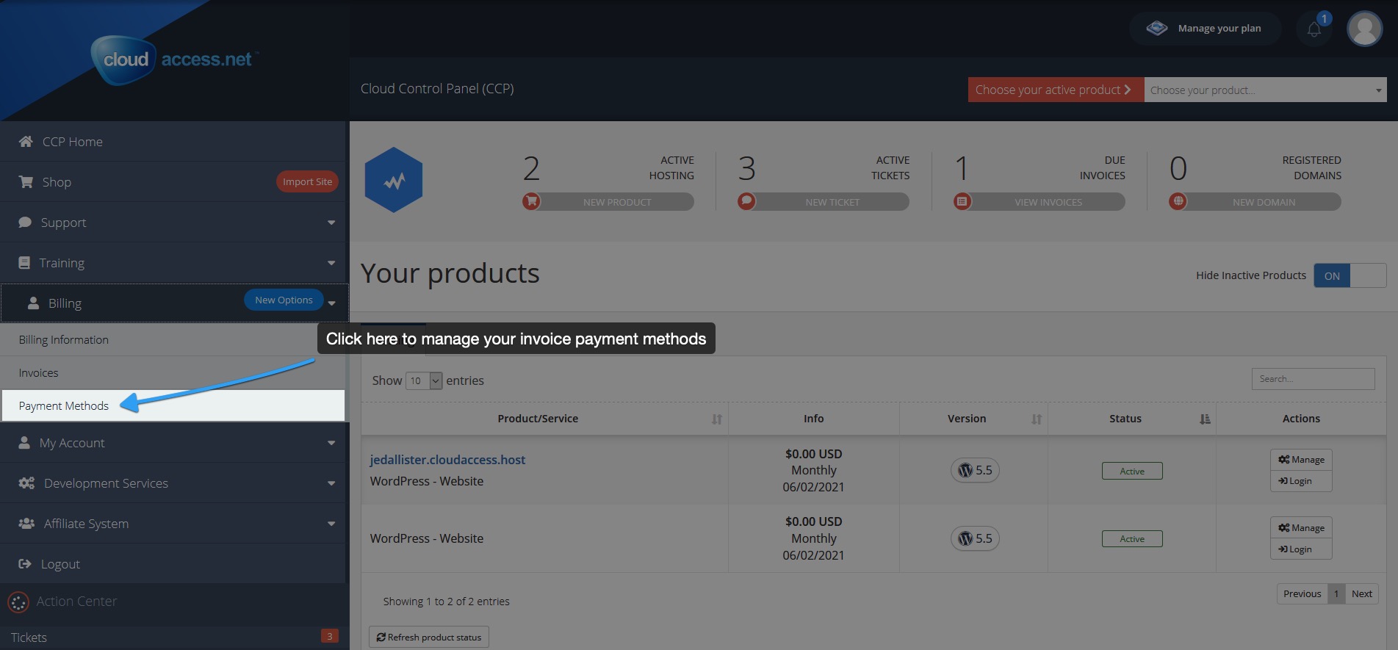Click the chat icon beside New Ticket
1398x650 pixels.
[746, 201]
